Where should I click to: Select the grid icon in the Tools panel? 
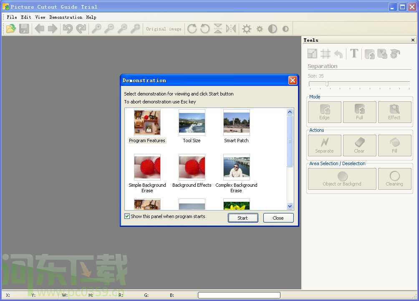point(326,53)
